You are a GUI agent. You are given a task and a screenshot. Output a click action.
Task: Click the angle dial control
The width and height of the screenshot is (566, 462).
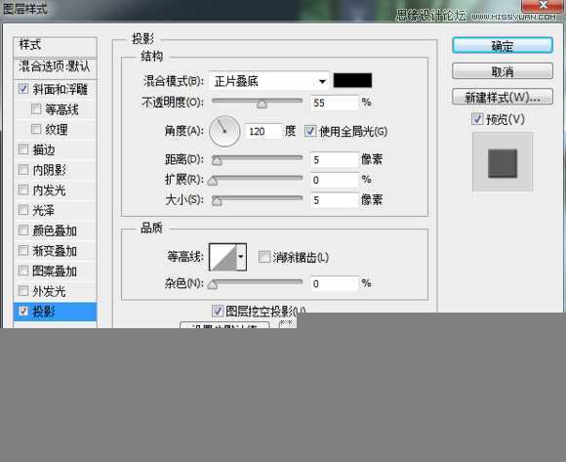pyautogui.click(x=224, y=131)
